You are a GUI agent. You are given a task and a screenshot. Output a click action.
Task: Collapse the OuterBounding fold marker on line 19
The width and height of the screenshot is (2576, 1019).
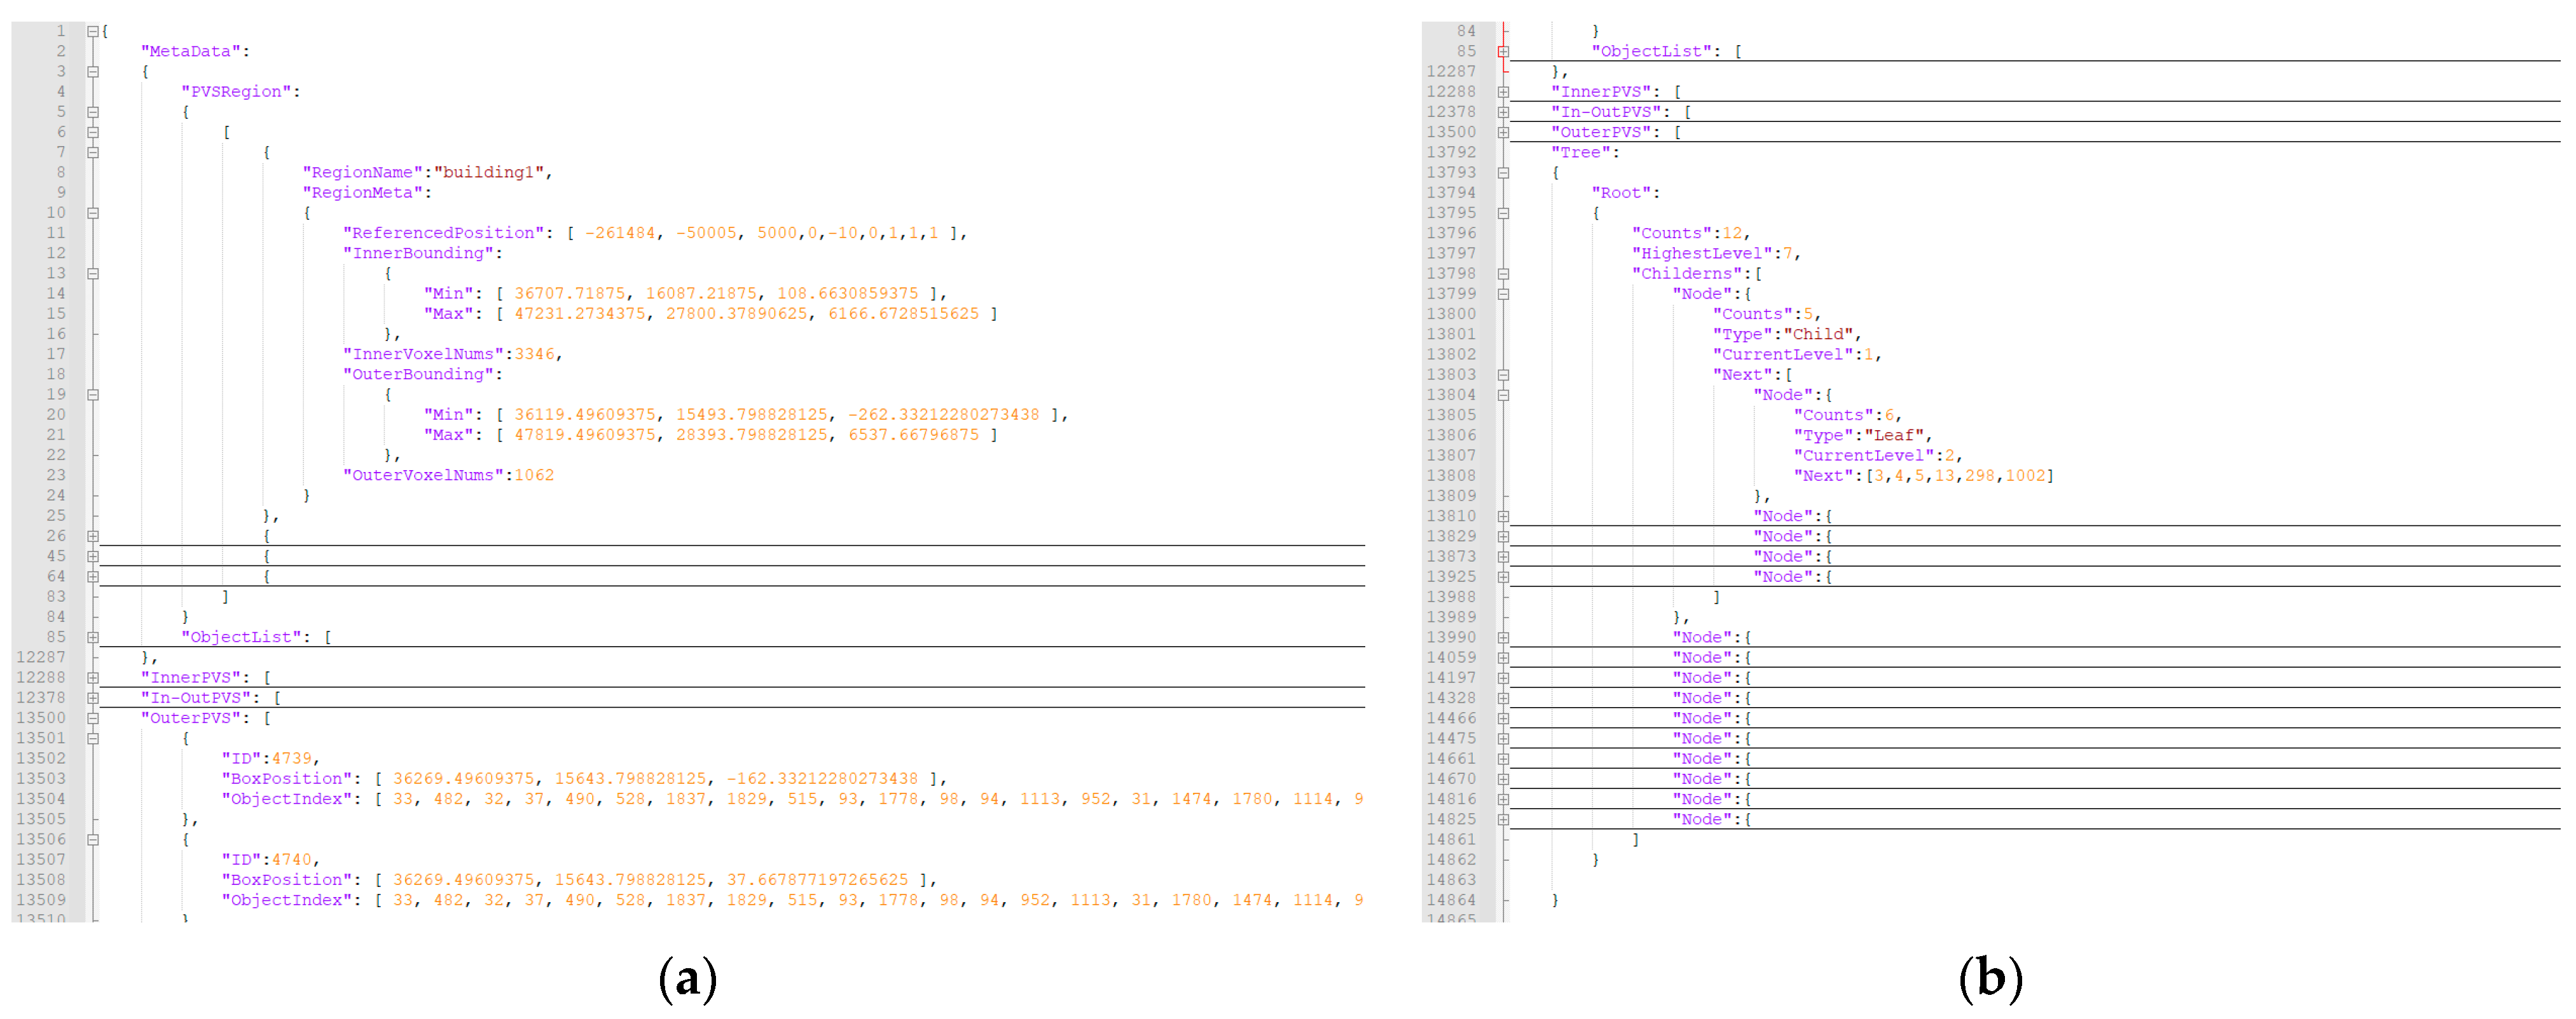(93, 395)
